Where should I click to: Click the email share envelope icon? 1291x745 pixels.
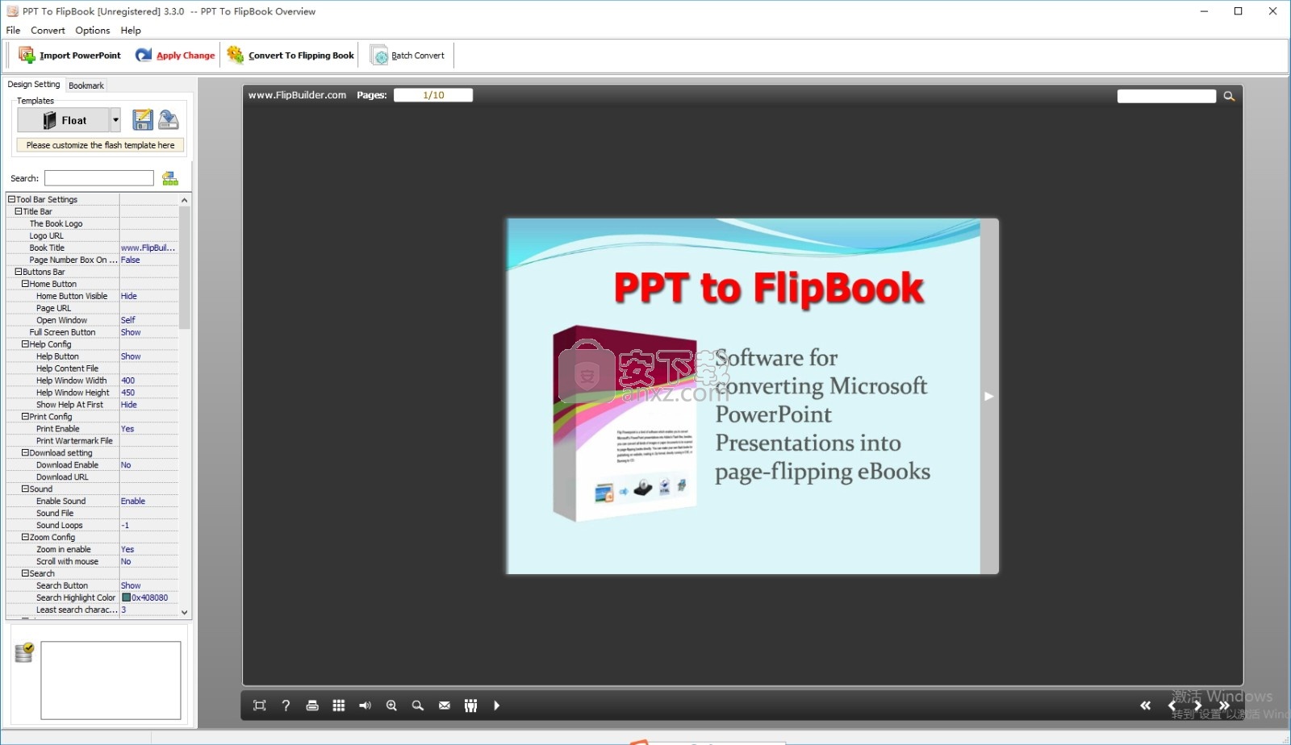click(445, 705)
